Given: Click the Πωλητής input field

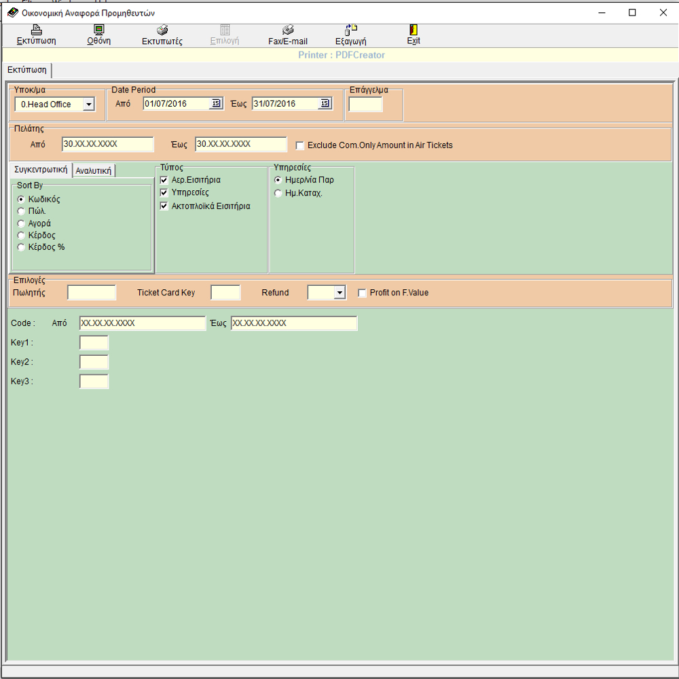Looking at the screenshot, I should point(92,293).
